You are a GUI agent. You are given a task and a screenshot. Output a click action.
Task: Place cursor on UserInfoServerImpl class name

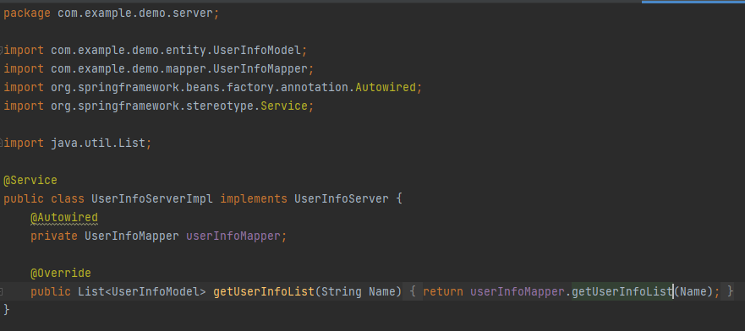[x=152, y=198]
